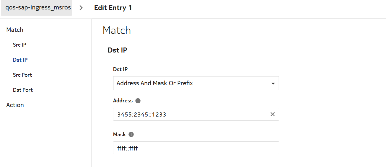
Task: Click the bold Dst IP section heading
Action: point(118,50)
